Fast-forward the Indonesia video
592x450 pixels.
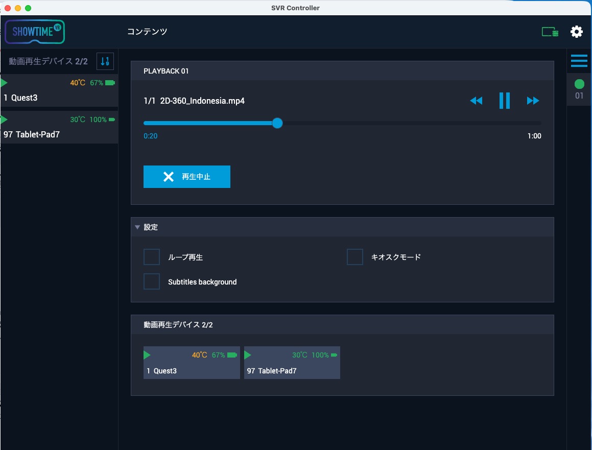pos(533,101)
